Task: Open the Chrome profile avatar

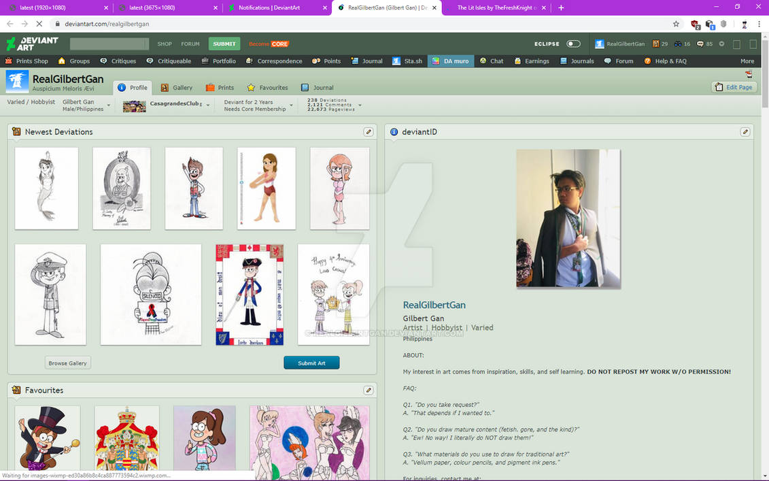Action: [745, 24]
